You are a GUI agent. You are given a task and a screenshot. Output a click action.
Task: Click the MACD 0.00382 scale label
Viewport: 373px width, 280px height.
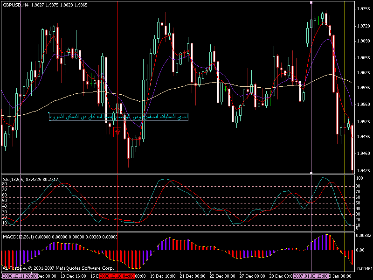[364, 236]
